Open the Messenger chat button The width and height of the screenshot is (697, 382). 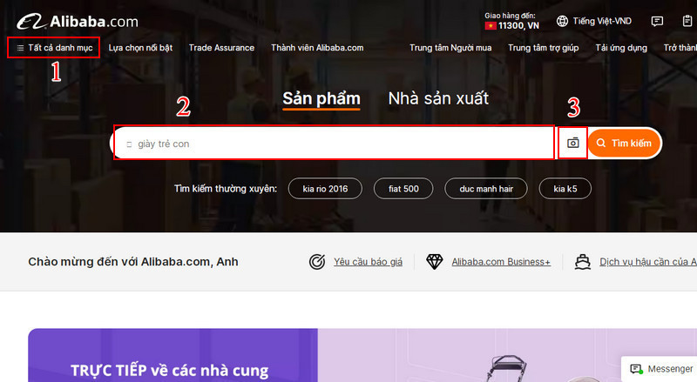[x=661, y=369]
